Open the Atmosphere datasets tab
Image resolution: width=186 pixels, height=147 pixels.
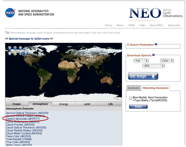(x=40, y=104)
